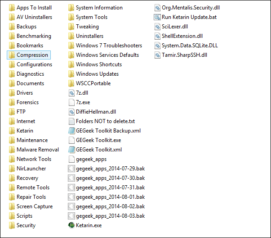Click the NirLauncher folder icon
Image resolution: width=271 pixels, height=238 pixels.
12,169
